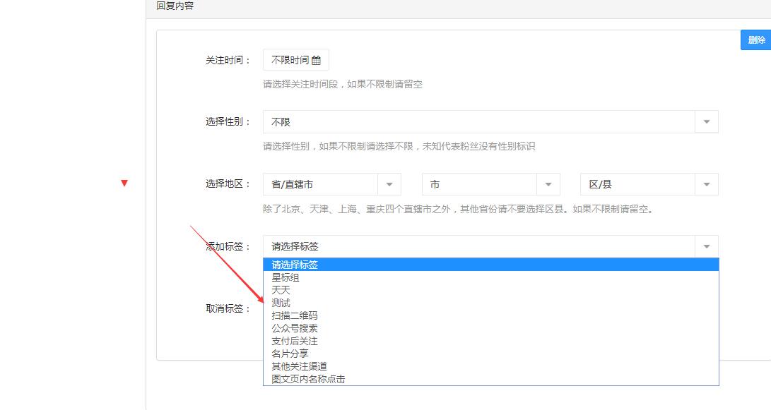Click the caret arrow of the 选择性别 dropdown

point(706,122)
